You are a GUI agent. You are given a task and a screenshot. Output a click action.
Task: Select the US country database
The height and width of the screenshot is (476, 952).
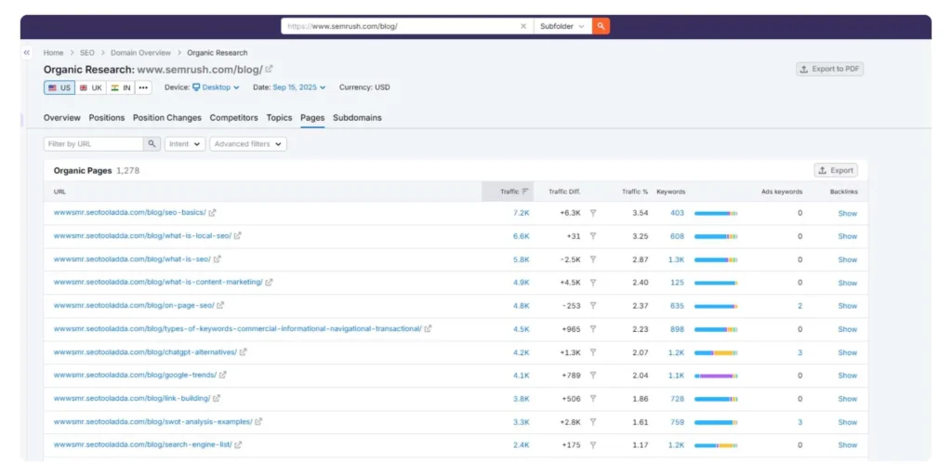pos(59,87)
